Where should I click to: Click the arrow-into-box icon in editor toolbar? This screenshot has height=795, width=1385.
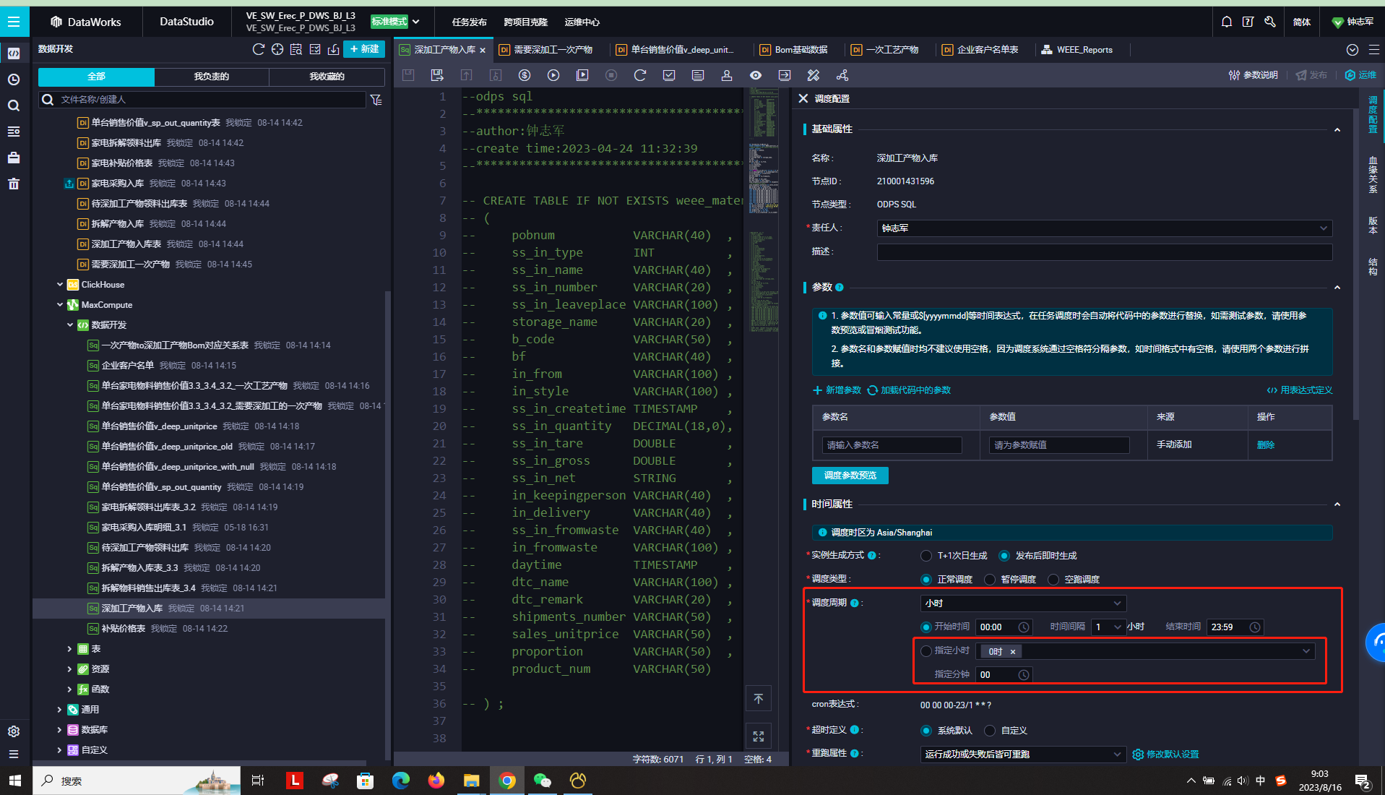click(x=785, y=75)
